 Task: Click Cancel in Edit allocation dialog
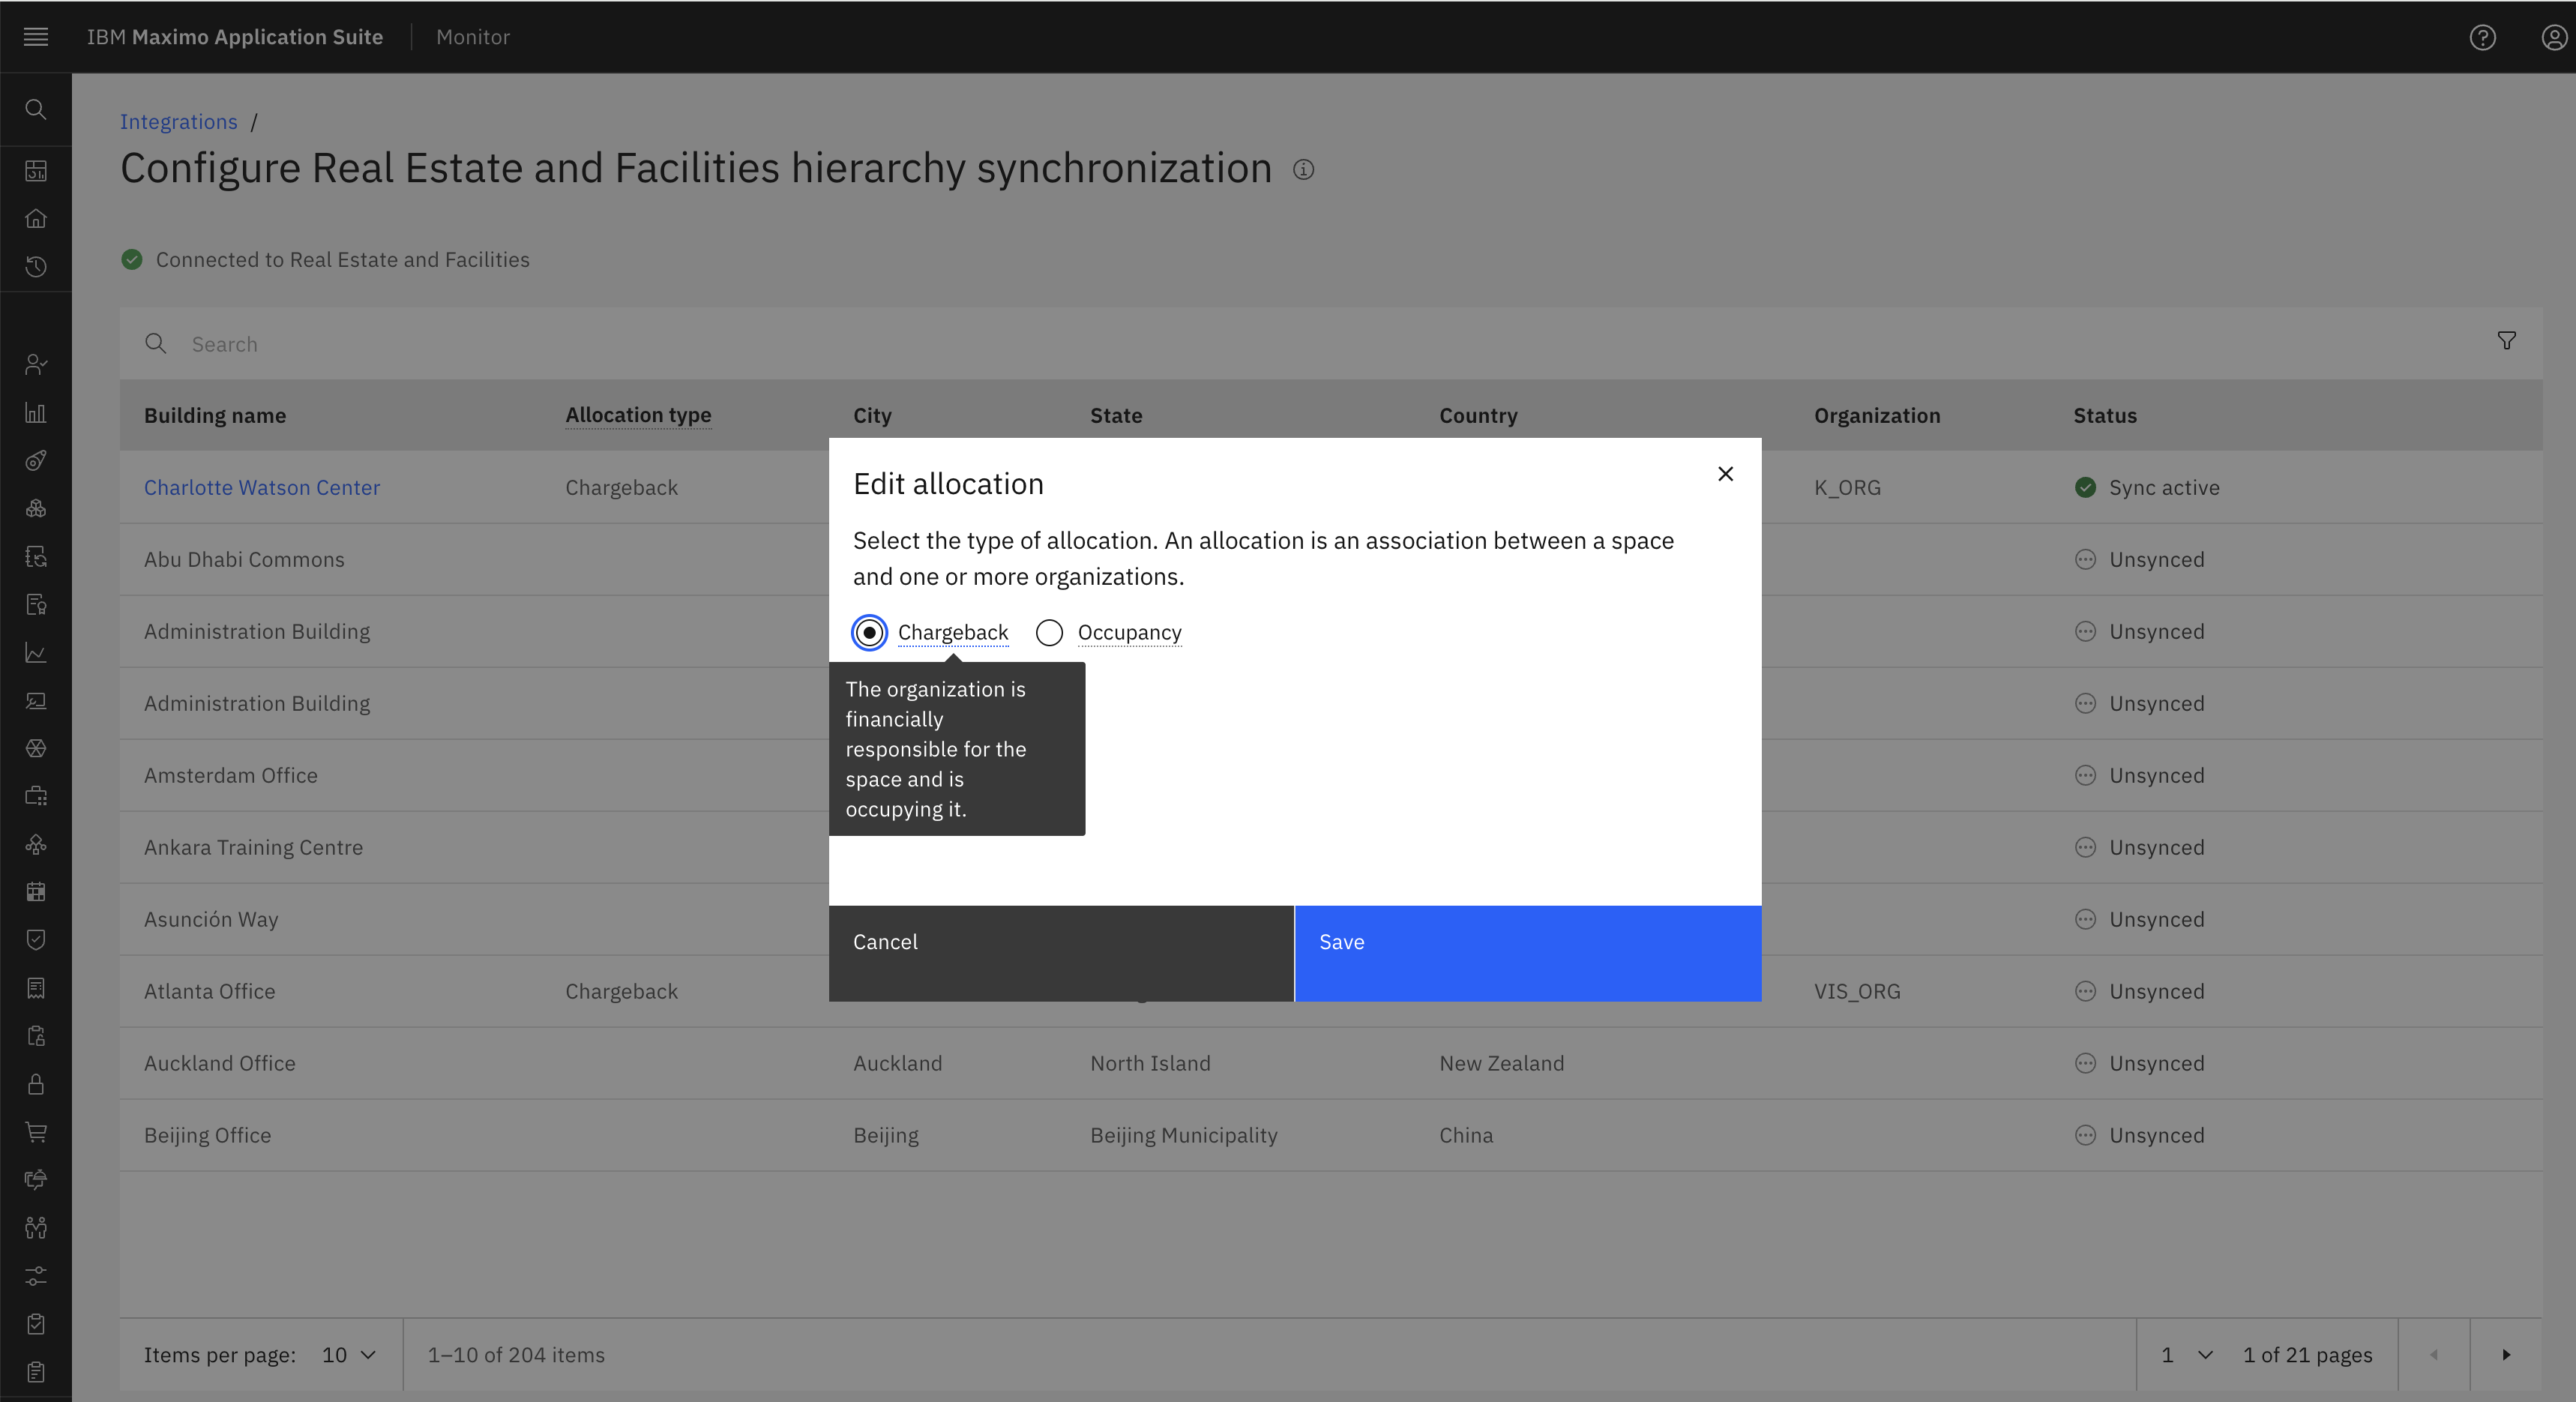pos(1061,953)
